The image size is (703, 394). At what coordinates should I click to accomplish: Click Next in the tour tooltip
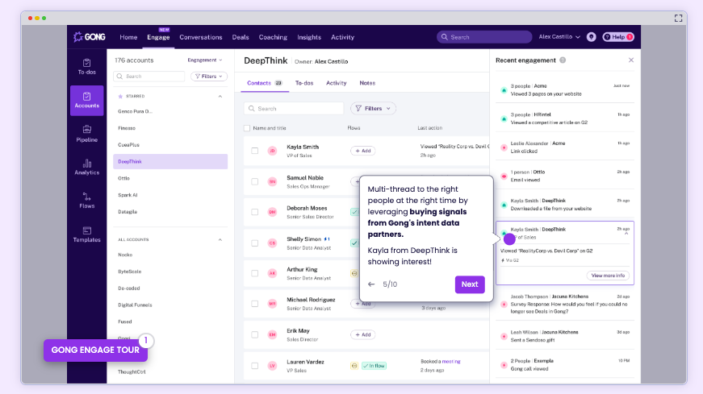coord(470,284)
